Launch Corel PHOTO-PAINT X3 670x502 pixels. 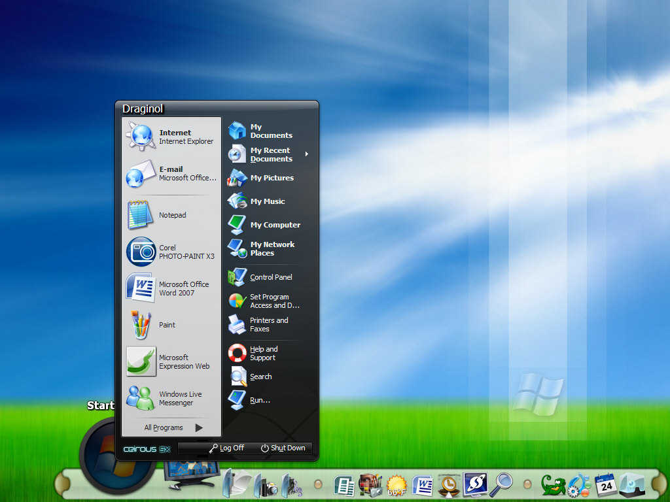coord(171,252)
